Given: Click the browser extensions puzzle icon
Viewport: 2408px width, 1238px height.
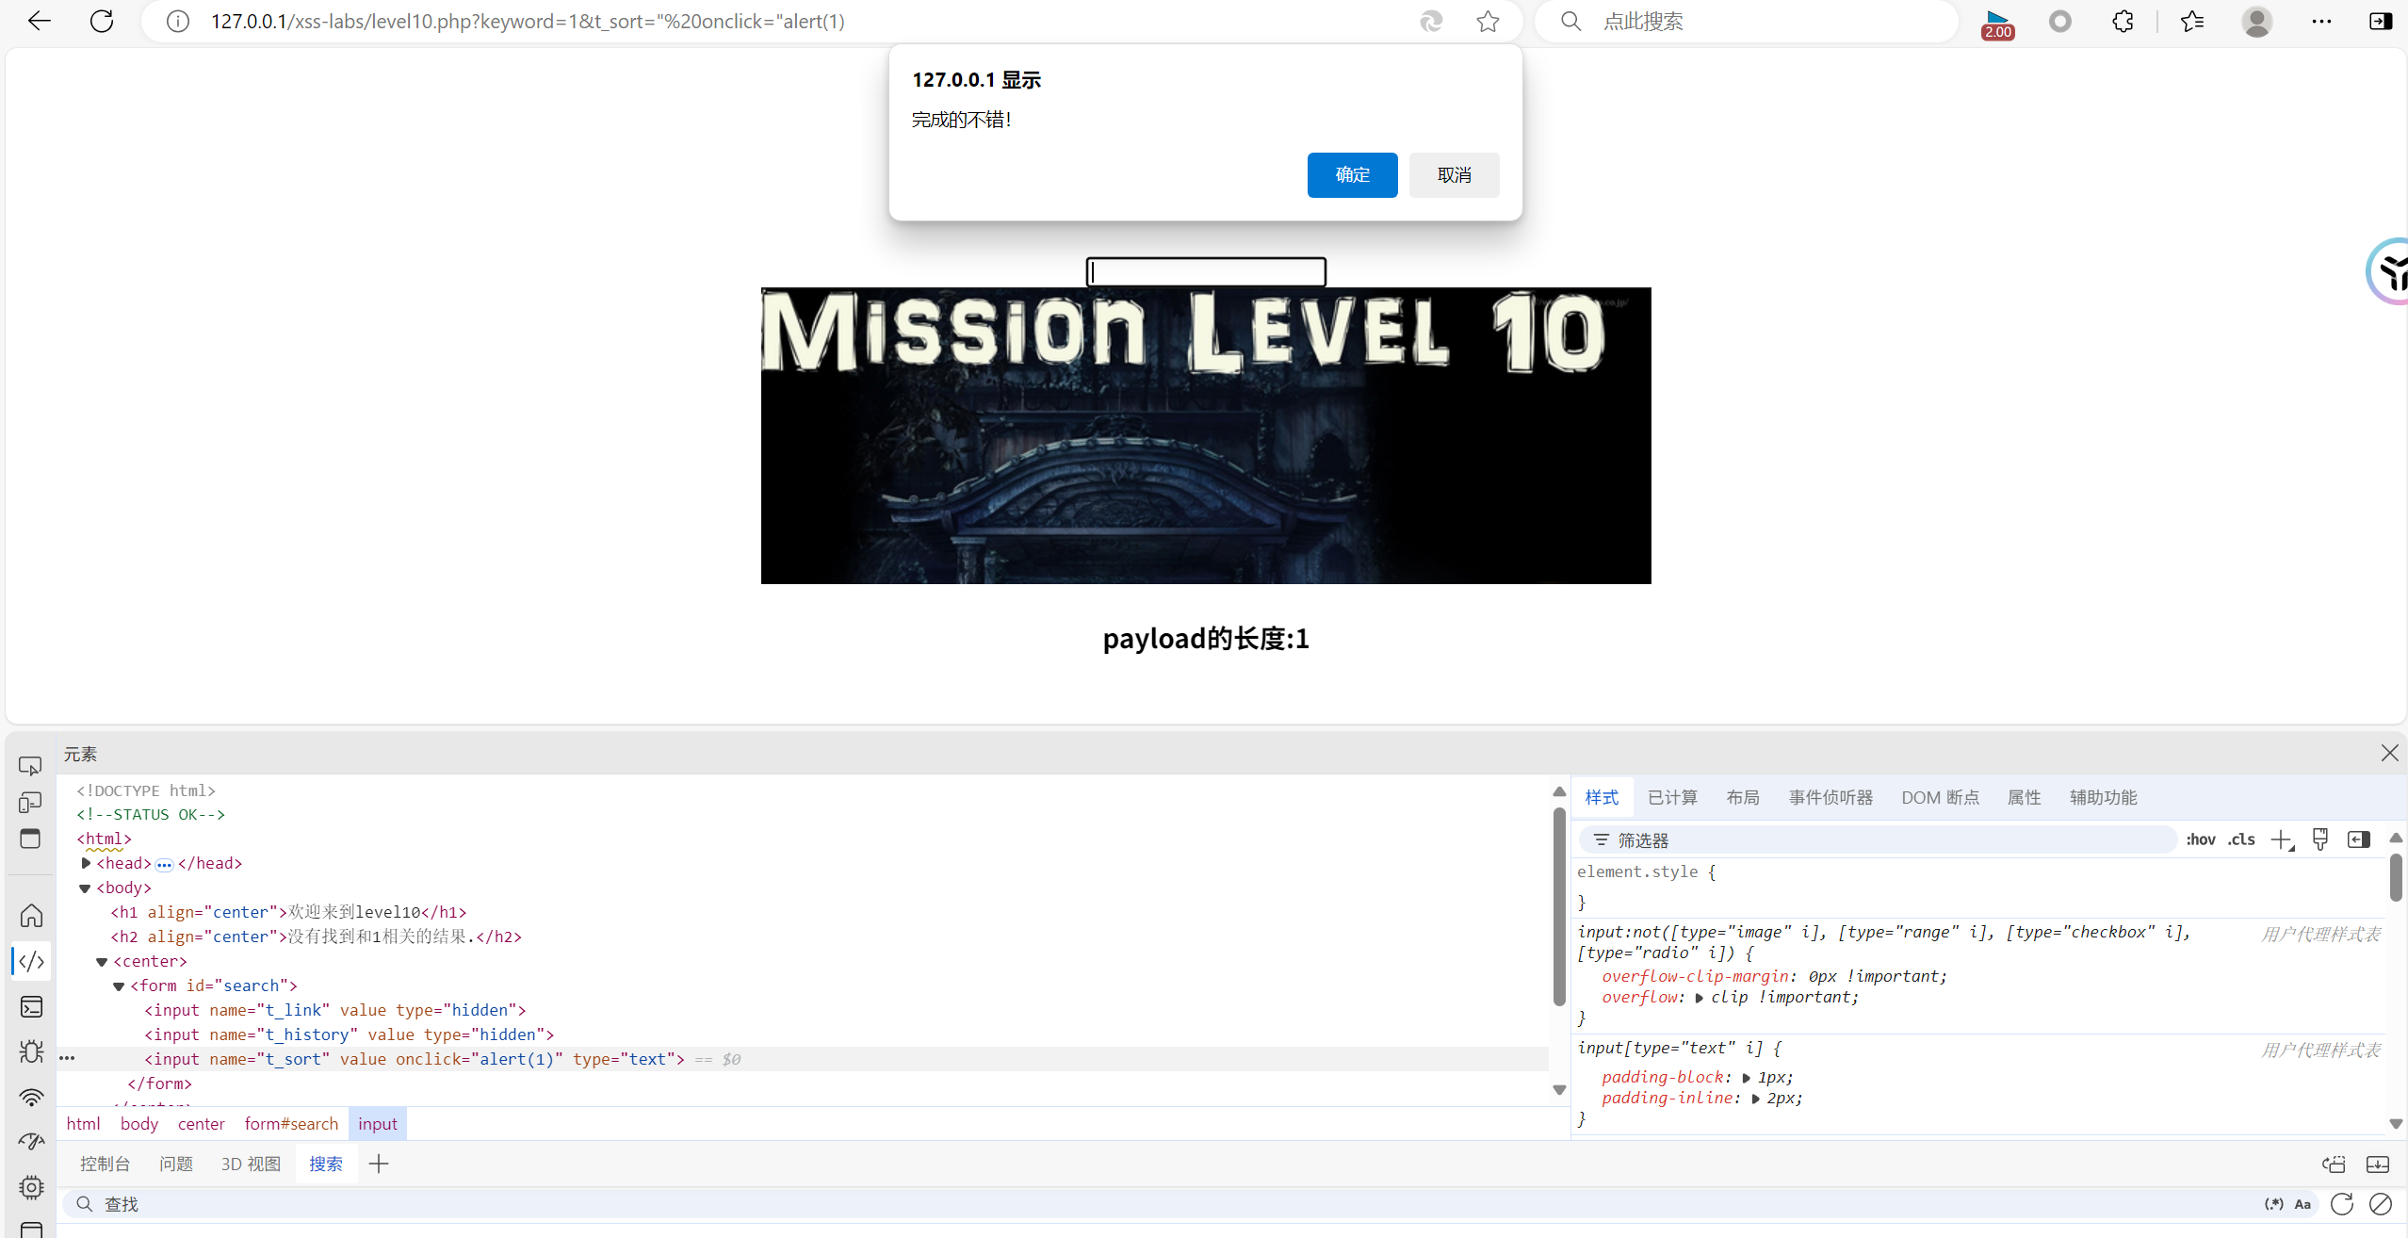Looking at the screenshot, I should pos(2123,21).
